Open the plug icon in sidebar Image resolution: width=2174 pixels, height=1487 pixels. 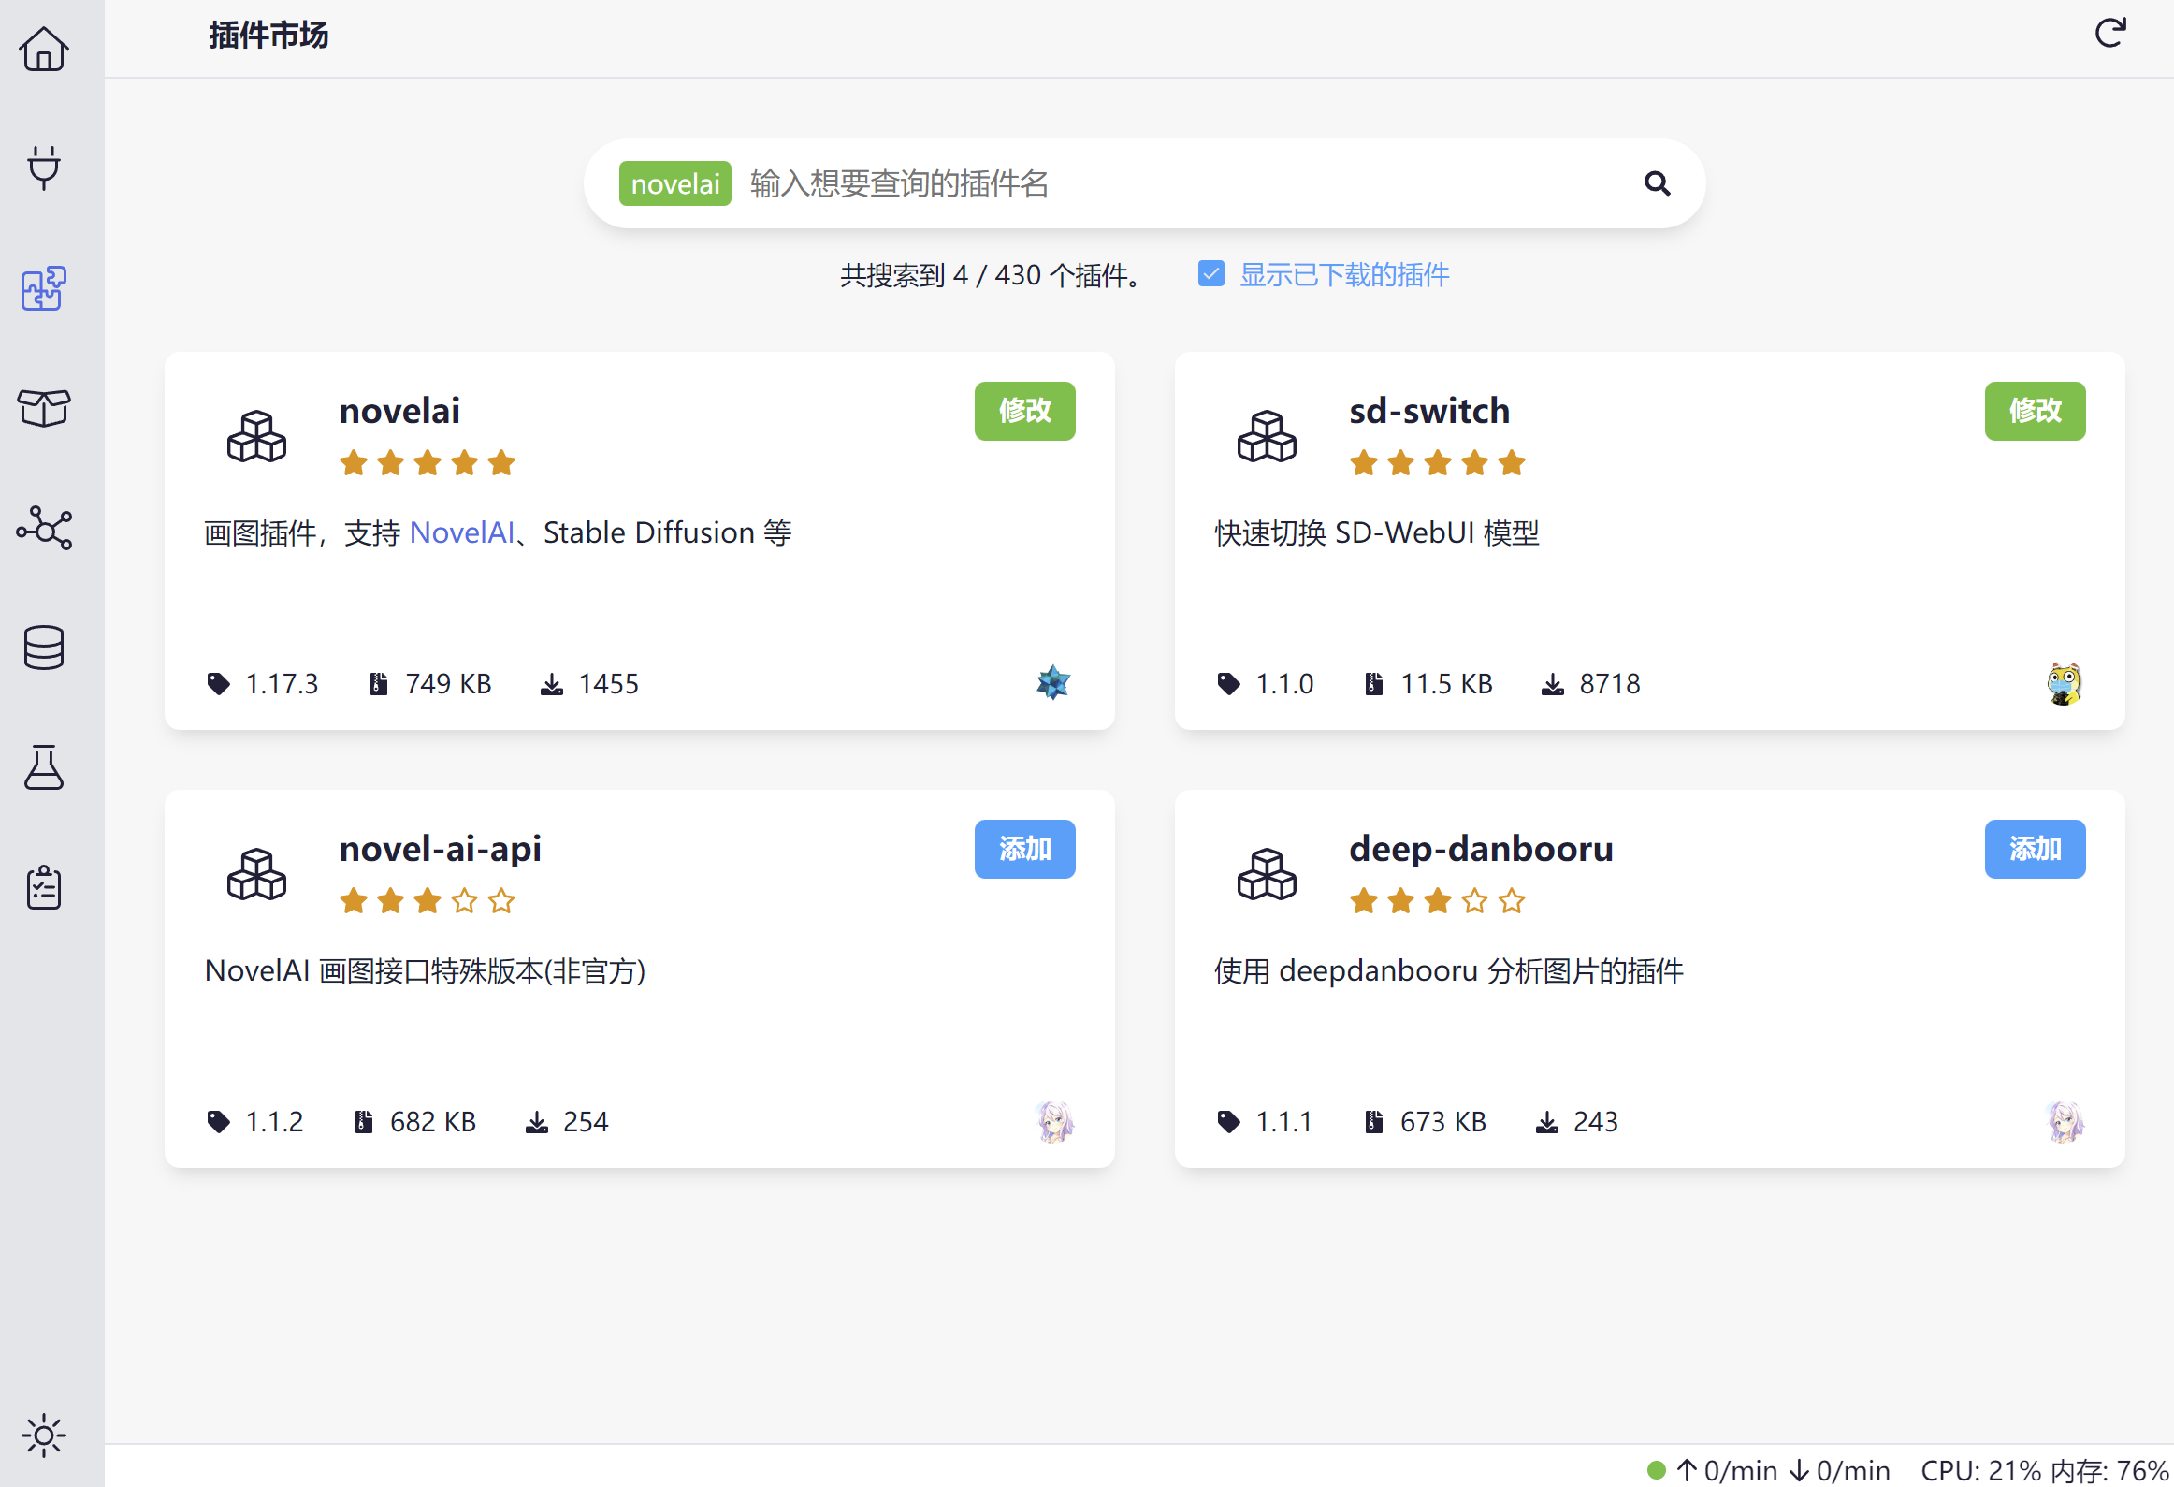pyautogui.click(x=44, y=168)
